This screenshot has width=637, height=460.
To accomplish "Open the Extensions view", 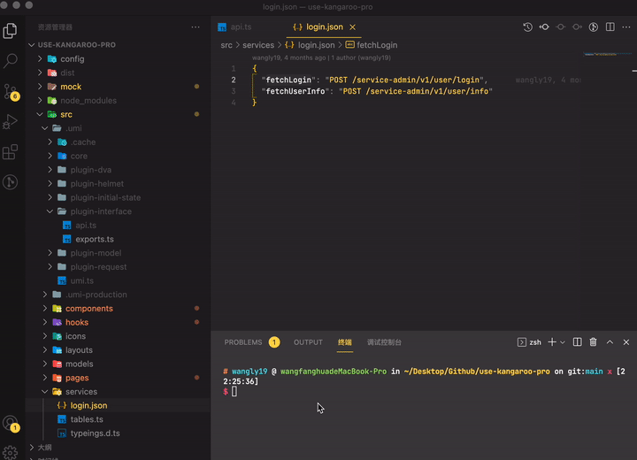I will pyautogui.click(x=10, y=152).
